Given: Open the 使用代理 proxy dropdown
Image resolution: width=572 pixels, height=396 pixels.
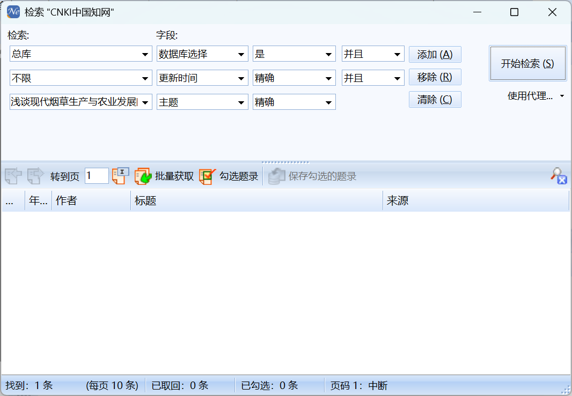Looking at the screenshot, I should [x=536, y=96].
